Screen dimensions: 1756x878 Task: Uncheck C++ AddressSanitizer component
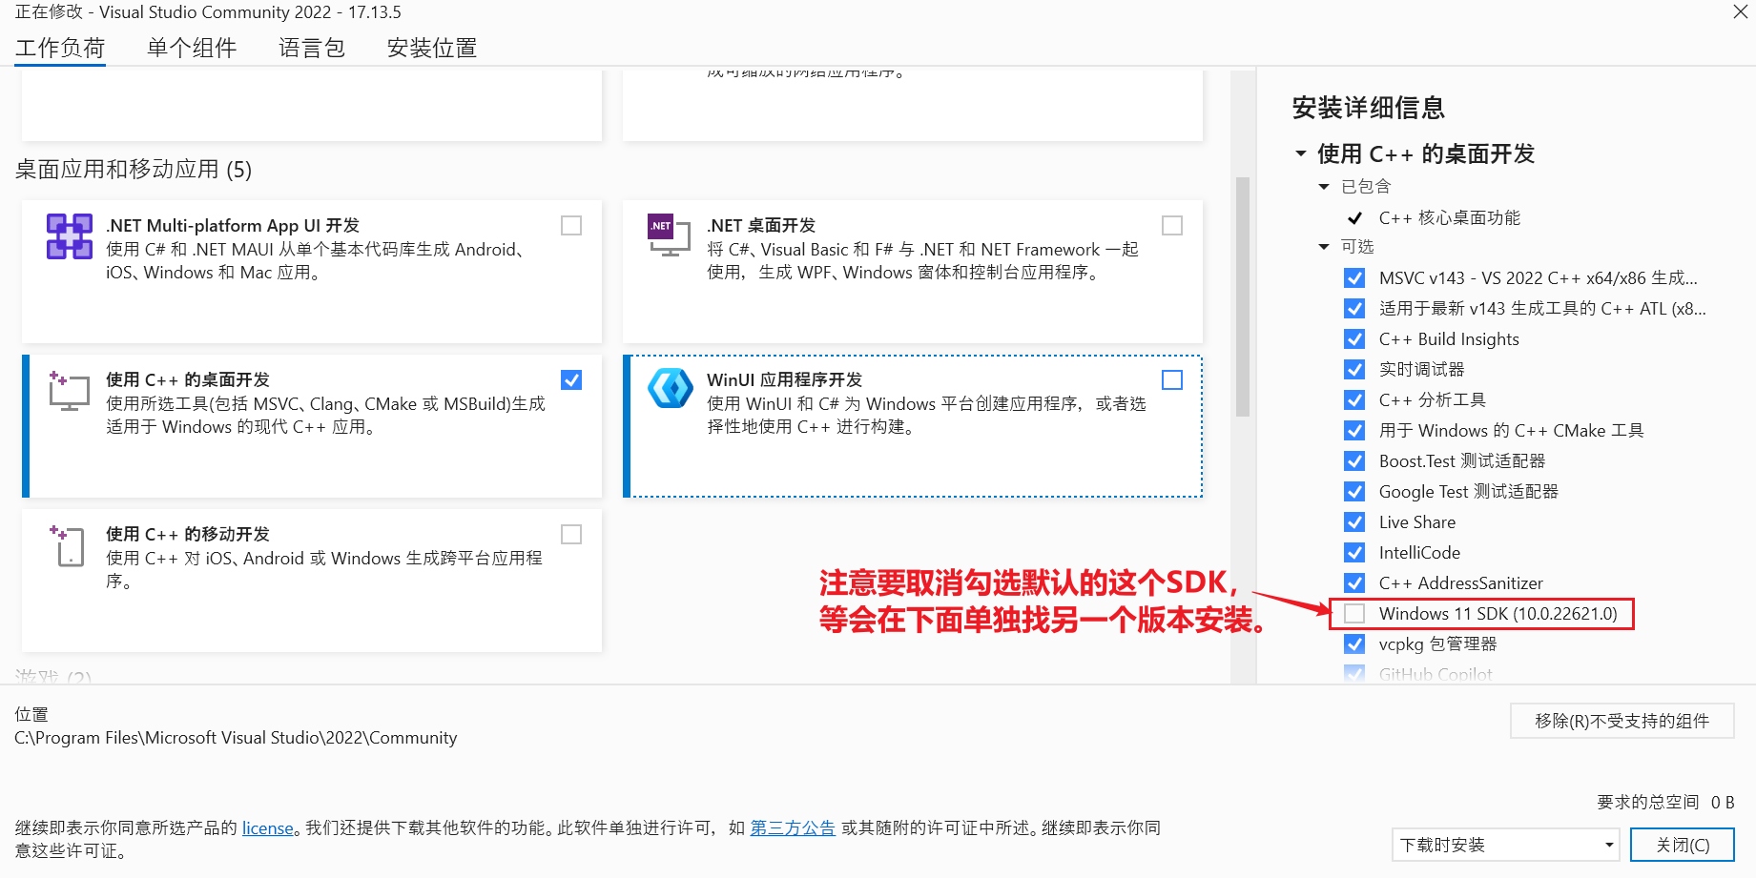(x=1354, y=583)
